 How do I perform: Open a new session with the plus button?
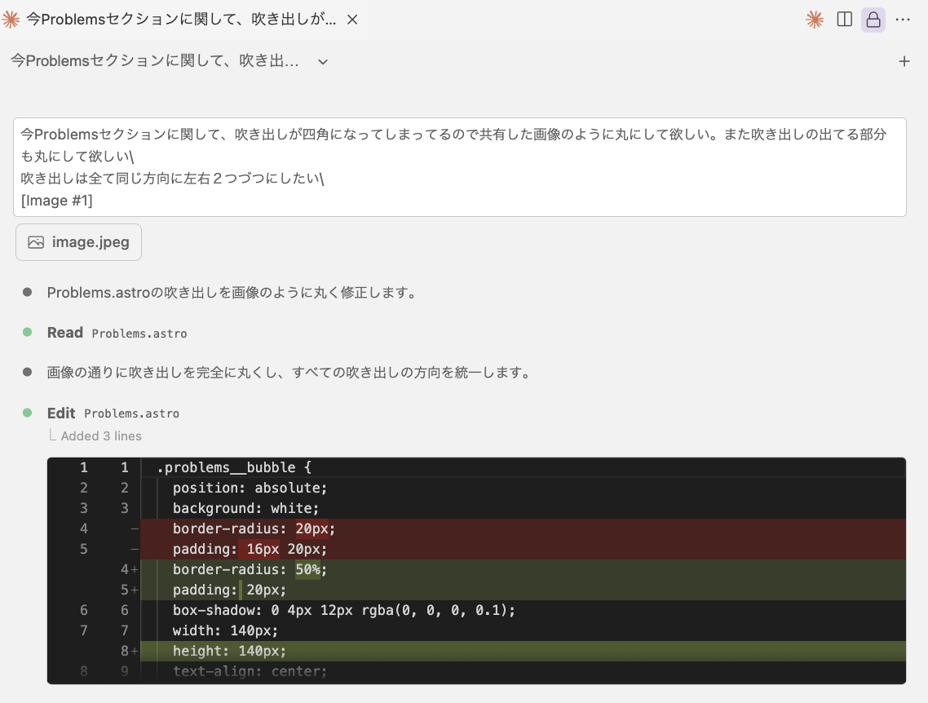pos(904,60)
